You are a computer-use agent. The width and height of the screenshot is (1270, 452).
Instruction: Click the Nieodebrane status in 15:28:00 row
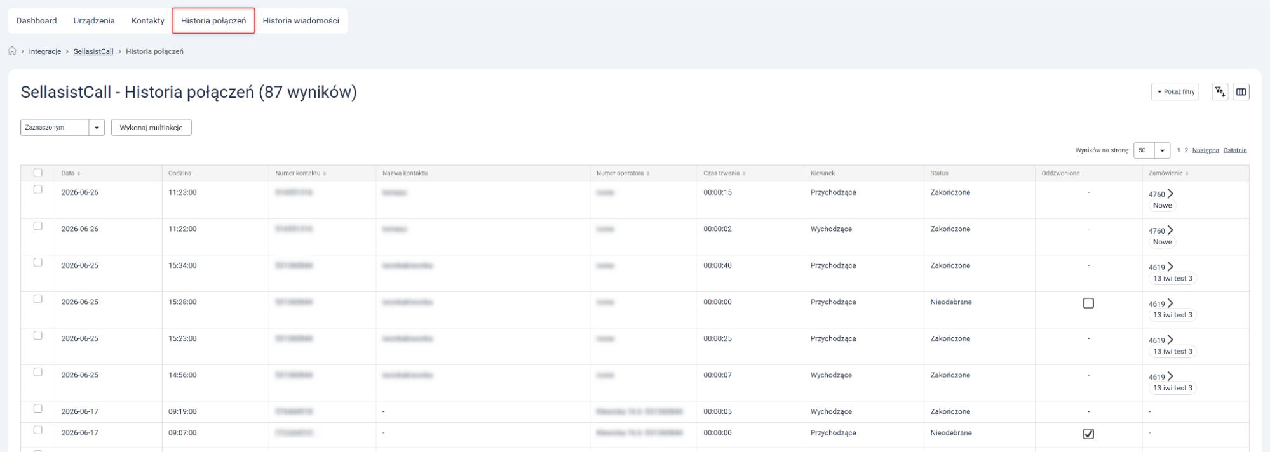tap(950, 302)
